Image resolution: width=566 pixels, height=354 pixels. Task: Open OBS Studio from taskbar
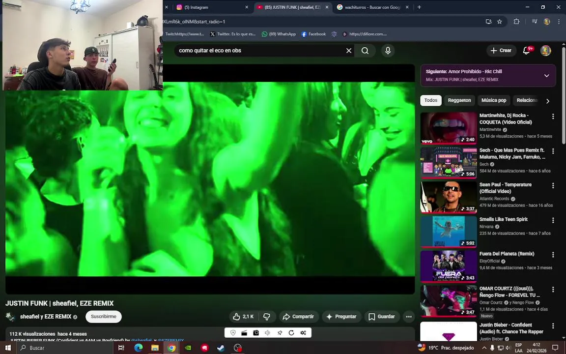237,348
